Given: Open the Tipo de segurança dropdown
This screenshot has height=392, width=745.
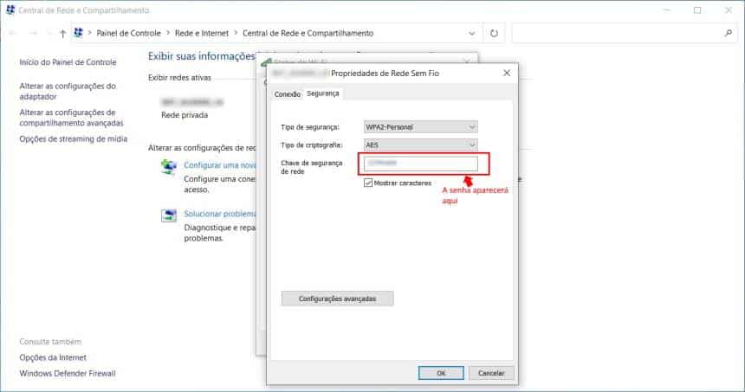Looking at the screenshot, I should click(421, 126).
